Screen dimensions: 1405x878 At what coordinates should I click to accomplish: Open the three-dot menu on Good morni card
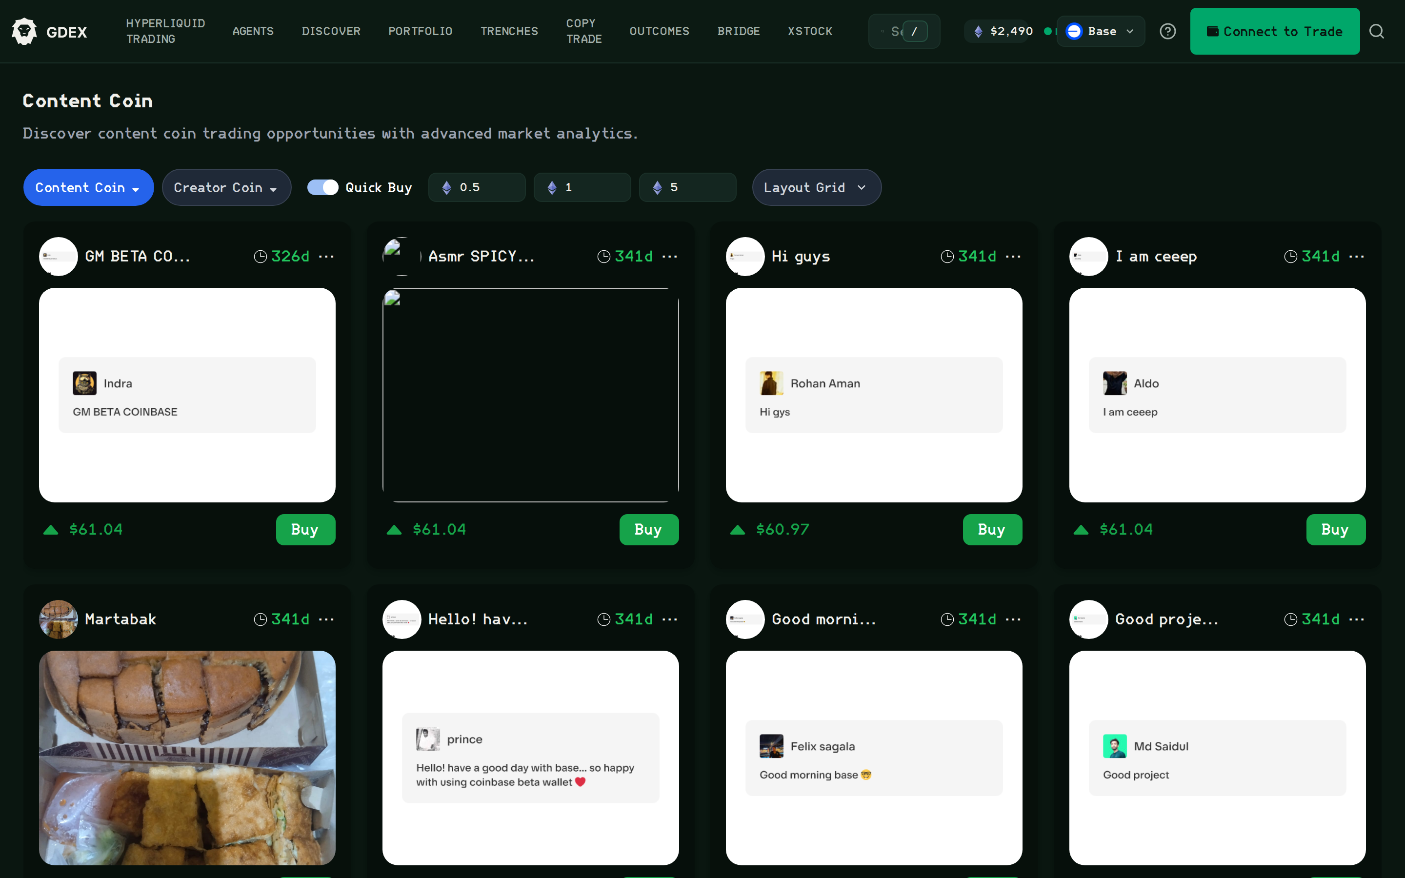tap(1013, 619)
